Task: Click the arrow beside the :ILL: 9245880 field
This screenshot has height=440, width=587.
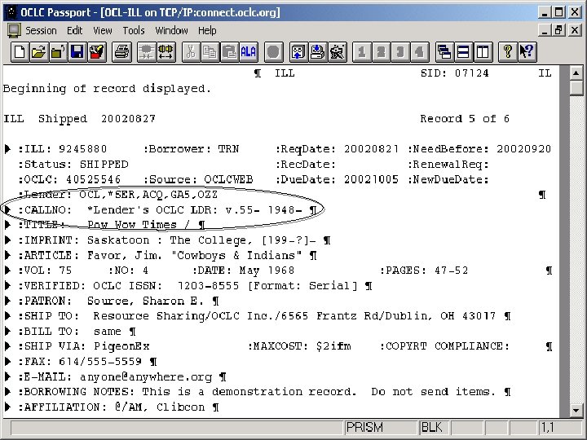Action: (7, 149)
